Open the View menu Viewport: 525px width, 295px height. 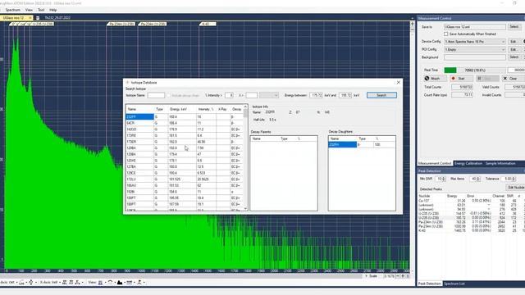pyautogui.click(x=30, y=10)
